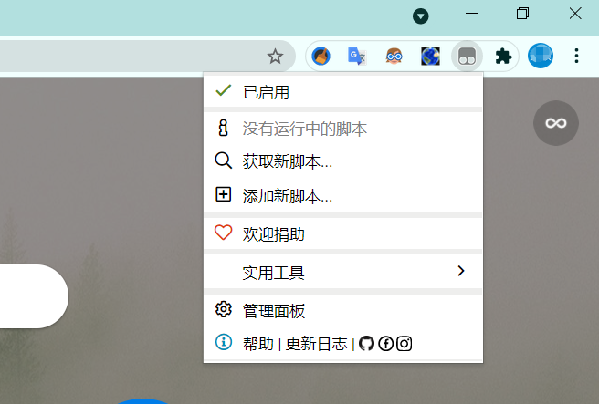Click the globe earth extension icon
Screen dimensions: 599x404
(431, 57)
